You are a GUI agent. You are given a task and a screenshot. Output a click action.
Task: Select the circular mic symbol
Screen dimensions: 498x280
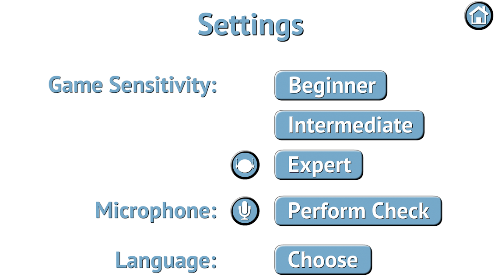click(245, 211)
